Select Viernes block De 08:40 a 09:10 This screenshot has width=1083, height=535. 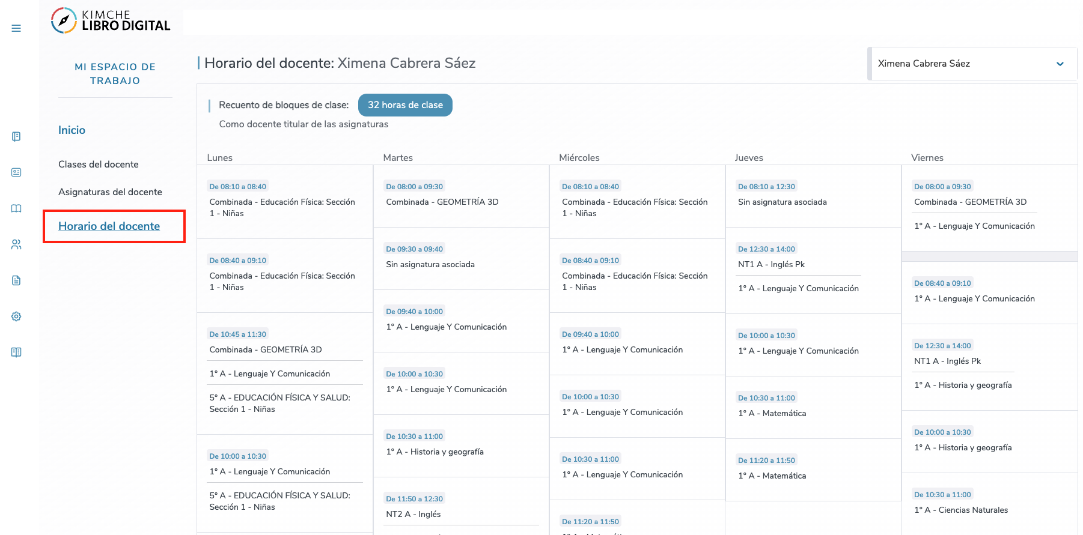[943, 283]
